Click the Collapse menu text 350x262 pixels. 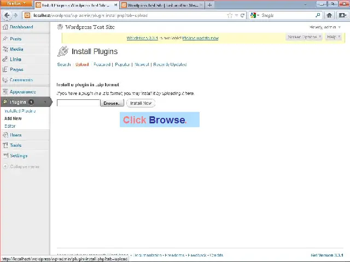pos(25,166)
